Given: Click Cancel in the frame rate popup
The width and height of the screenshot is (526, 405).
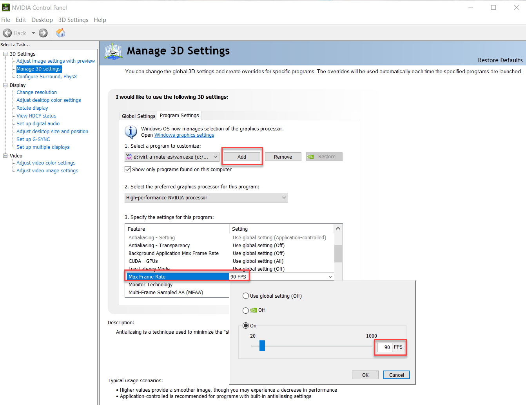Looking at the screenshot, I should click(x=397, y=375).
